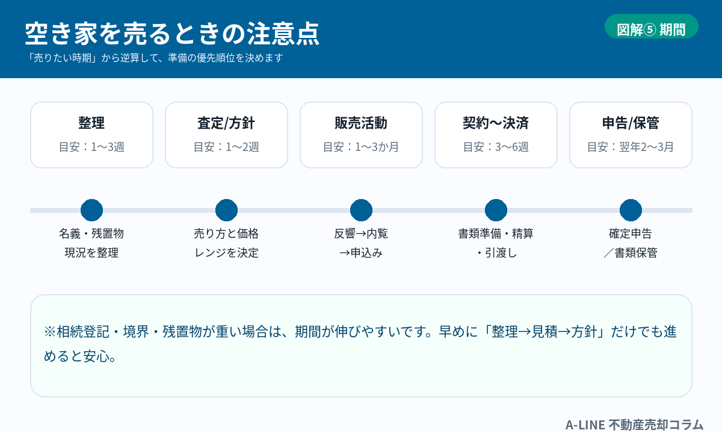This screenshot has height=433, width=722.
Task: Click the 空き家を売るときの注意点 heading
Action: tap(172, 34)
